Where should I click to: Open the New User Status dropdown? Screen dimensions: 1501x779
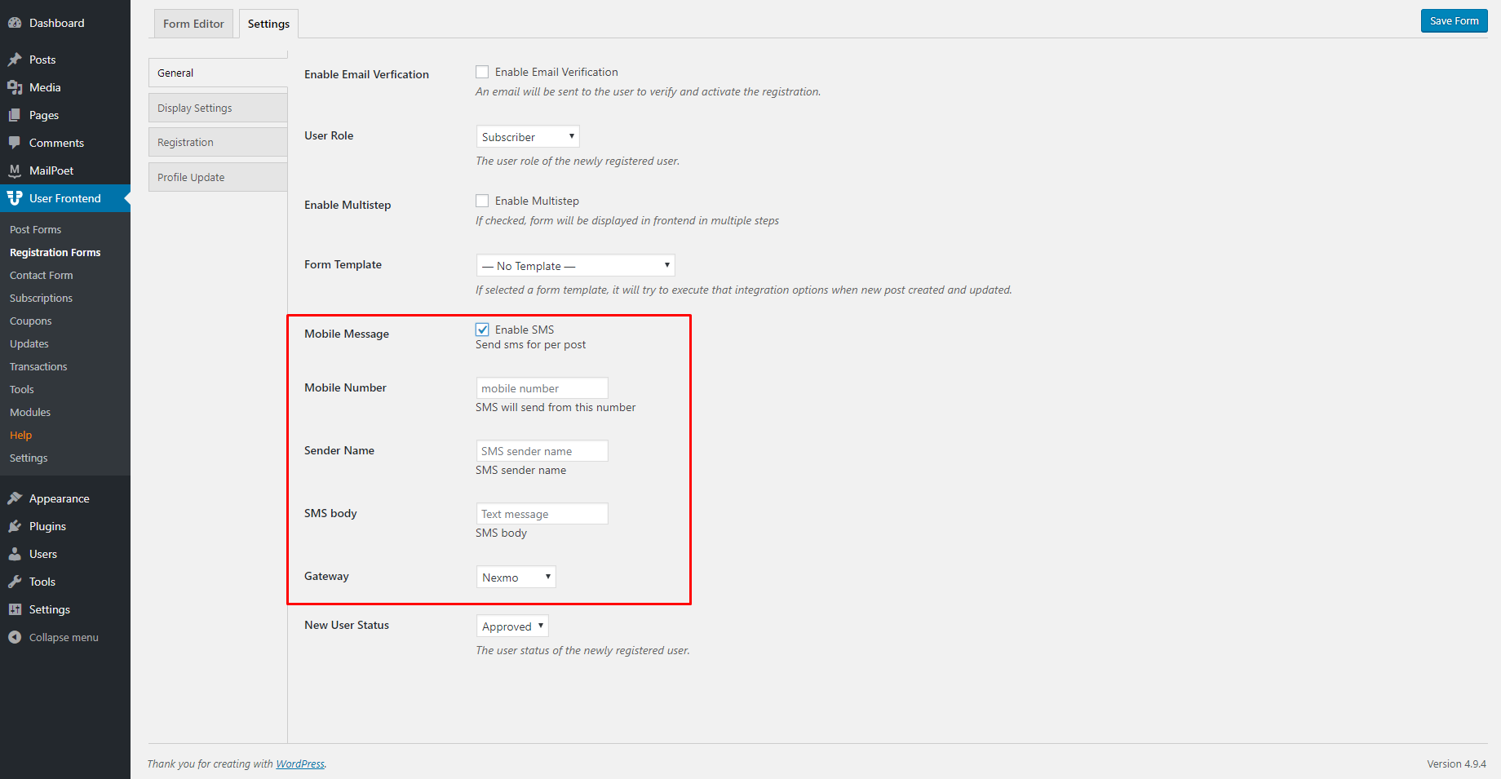(512, 626)
